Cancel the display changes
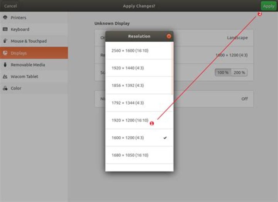The height and width of the screenshot is (202, 278). 10,6
